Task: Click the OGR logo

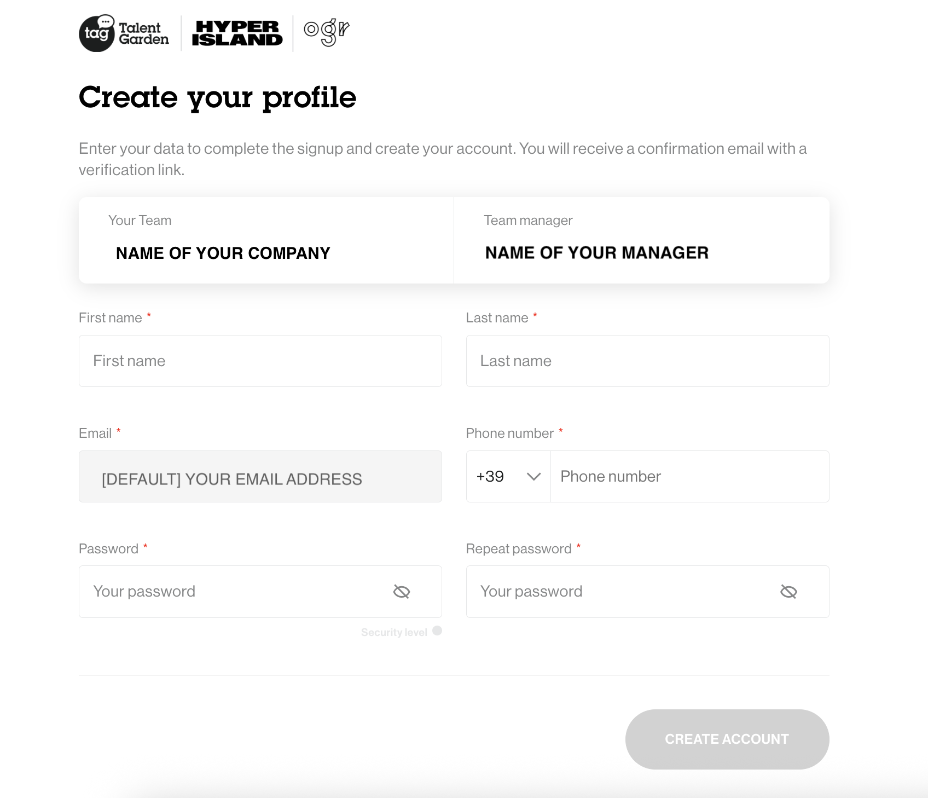Action: [326, 32]
